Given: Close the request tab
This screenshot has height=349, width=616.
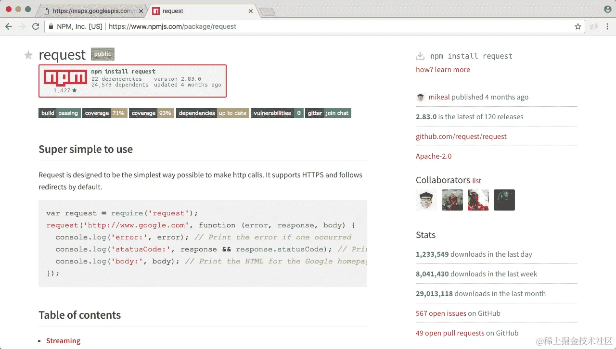Looking at the screenshot, I should pos(251,11).
